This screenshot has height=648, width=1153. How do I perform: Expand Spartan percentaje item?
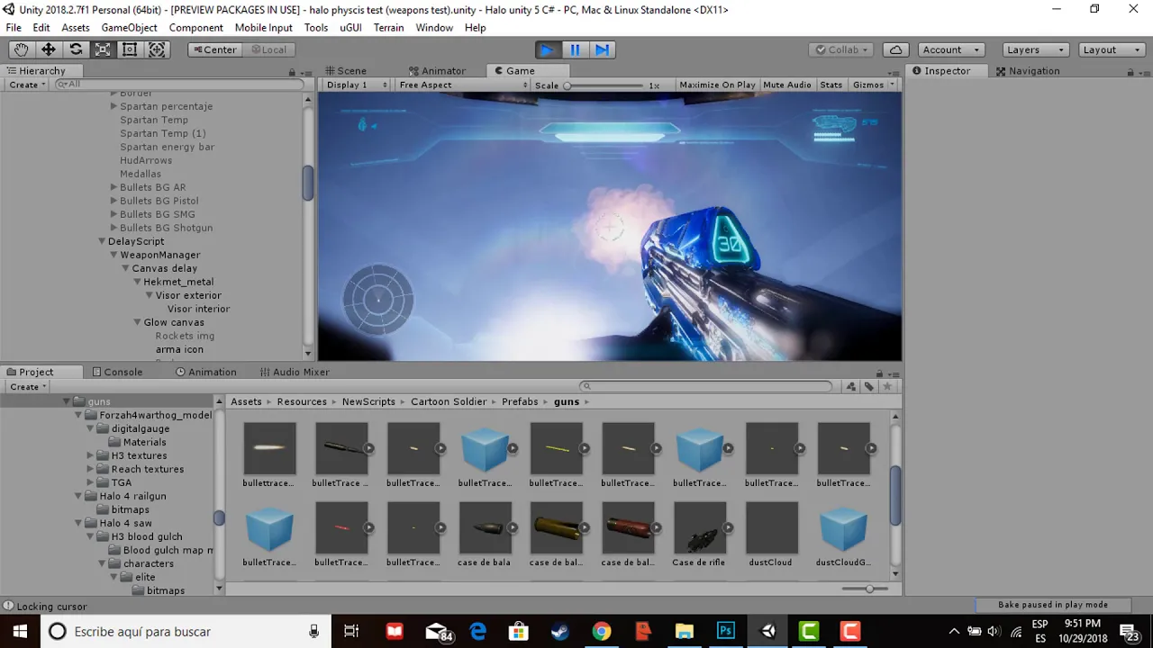(113, 106)
